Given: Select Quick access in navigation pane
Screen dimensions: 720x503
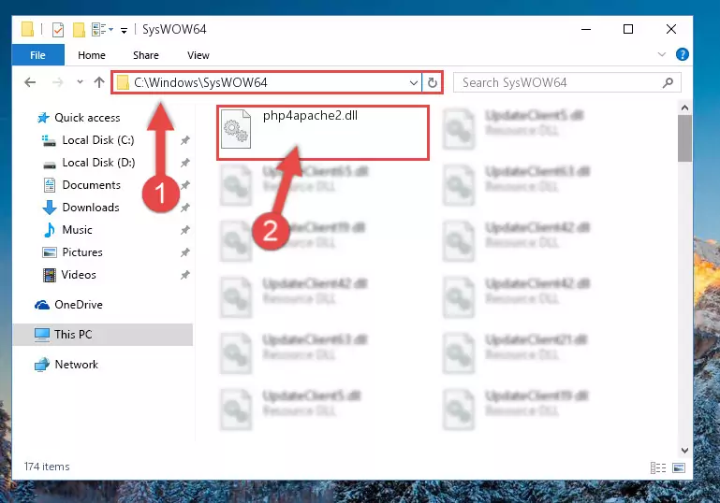Looking at the screenshot, I should pos(87,118).
